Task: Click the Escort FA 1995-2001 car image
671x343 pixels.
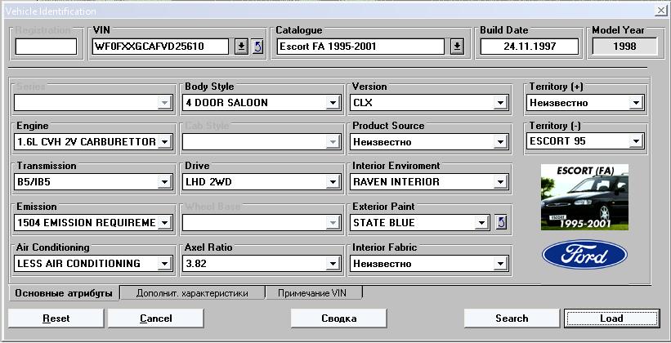Action: tap(584, 198)
